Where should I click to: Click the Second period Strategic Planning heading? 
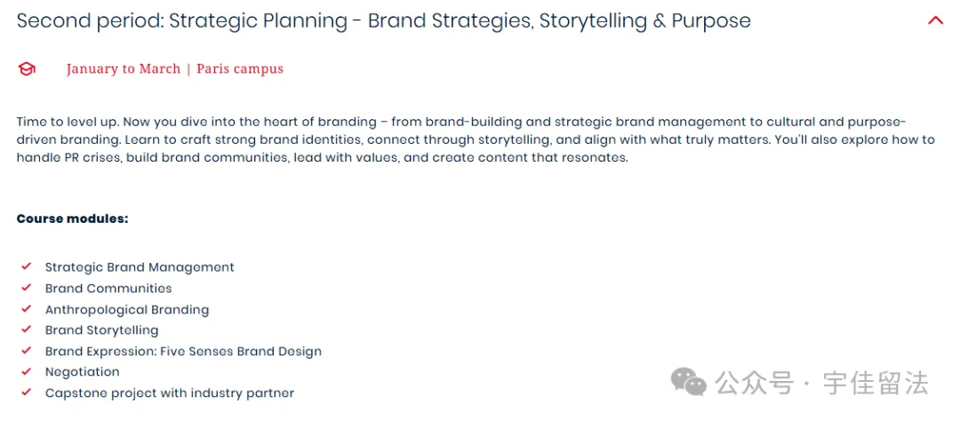point(384,20)
